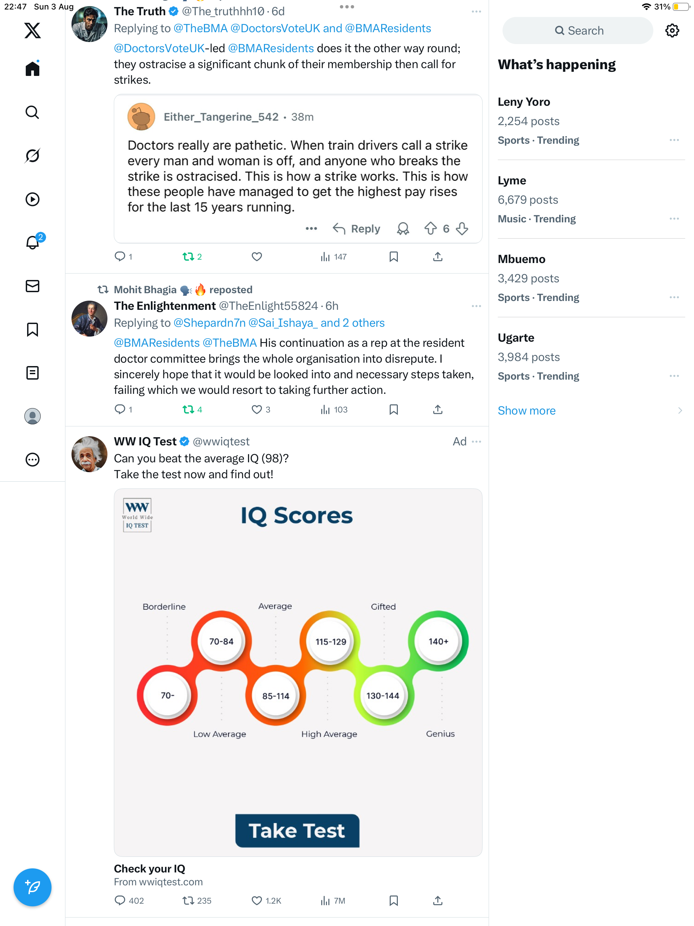Viewport: 694px width, 926px height.
Task: Expand Show more trends chevron
Action: 680,411
